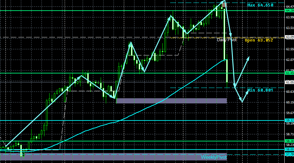Click the cyan 58.00 price tag
The width and height of the screenshot is (294, 163).
(x=289, y=149)
